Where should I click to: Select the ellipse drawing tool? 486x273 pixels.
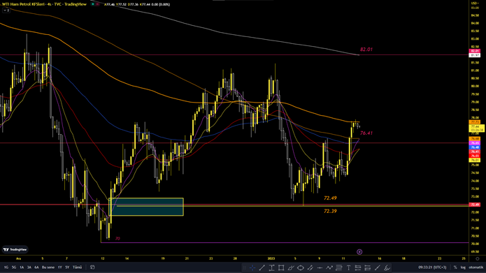pos(300,267)
